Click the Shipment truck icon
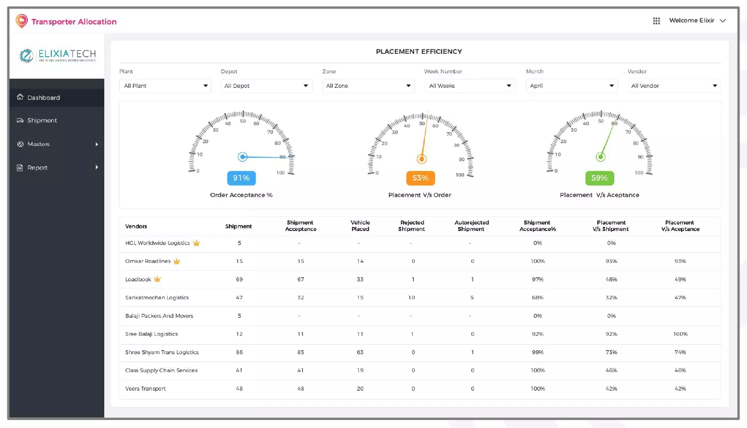This screenshot has width=747, height=428. (20, 120)
